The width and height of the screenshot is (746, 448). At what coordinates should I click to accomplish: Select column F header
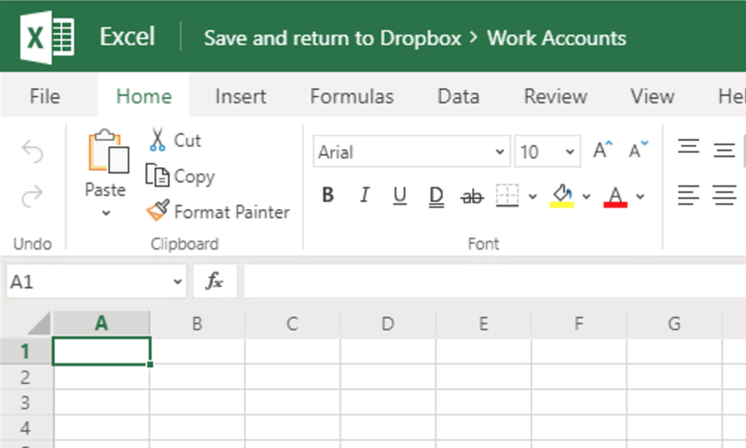579,324
